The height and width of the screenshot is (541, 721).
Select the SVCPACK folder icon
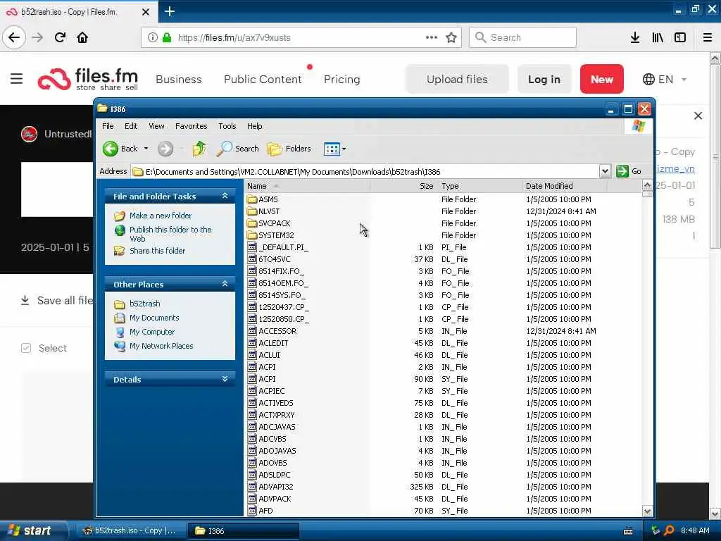coord(252,223)
